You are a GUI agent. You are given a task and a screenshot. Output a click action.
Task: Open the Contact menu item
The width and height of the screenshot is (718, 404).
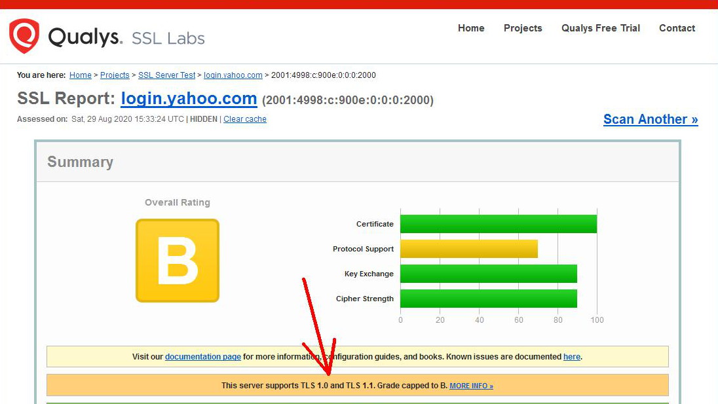pyautogui.click(x=677, y=28)
